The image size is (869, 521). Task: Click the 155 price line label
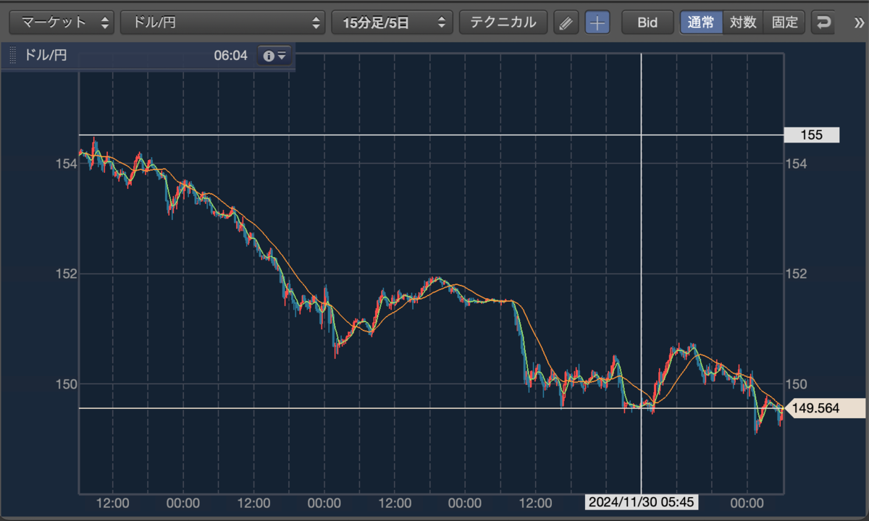(812, 135)
